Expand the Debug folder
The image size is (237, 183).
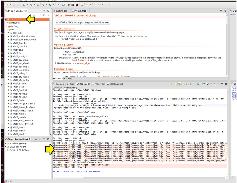pyautogui.click(x=7, y=26)
